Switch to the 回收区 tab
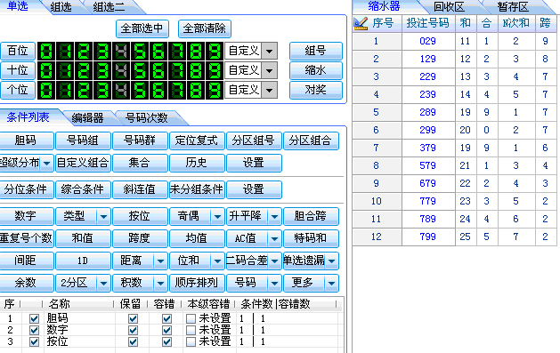This screenshot has width=560, height=353. tap(449, 7)
